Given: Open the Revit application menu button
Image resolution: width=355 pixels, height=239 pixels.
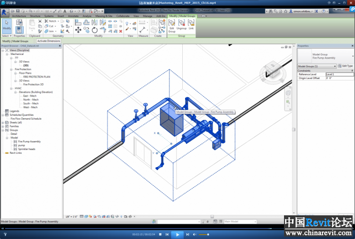Looking at the screenshot, I should [x=4, y=12].
